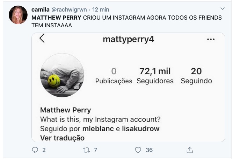Open lisakudrow follower link

(141, 129)
